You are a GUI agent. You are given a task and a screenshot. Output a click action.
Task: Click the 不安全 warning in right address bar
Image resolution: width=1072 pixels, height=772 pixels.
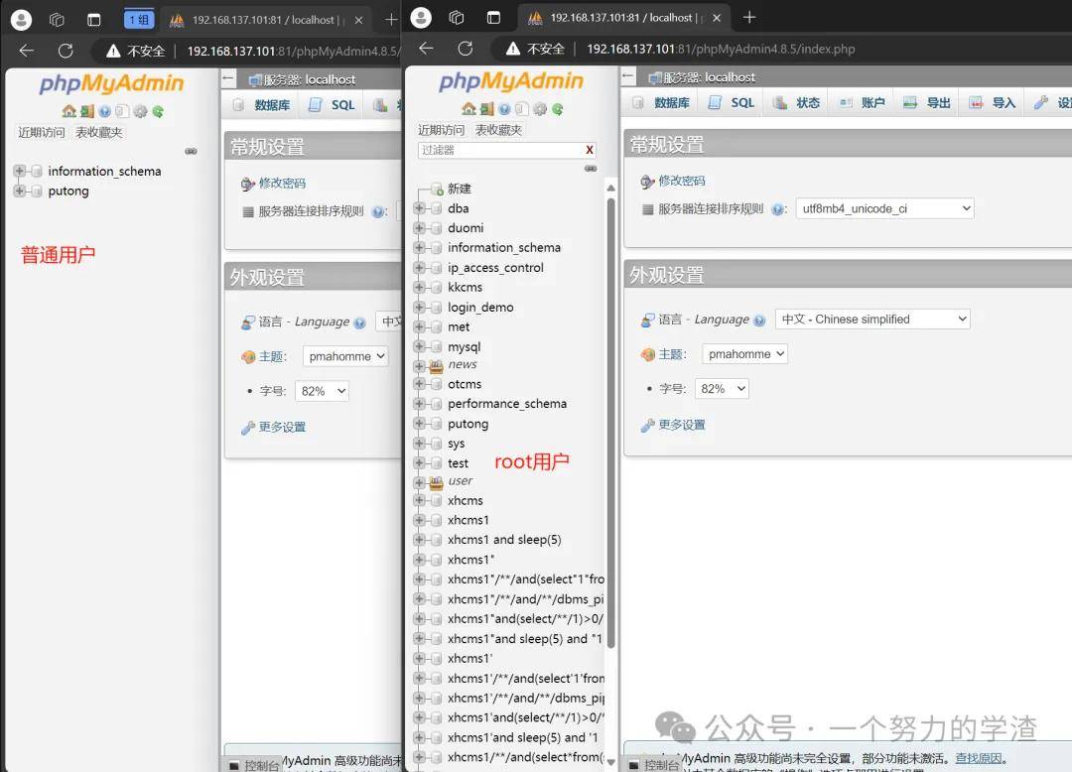(535, 49)
